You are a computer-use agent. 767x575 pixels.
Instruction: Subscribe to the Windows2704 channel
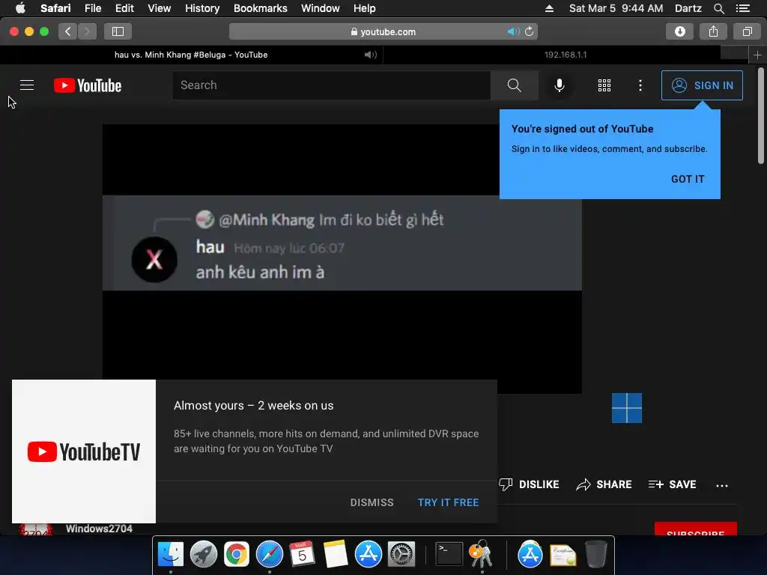696,530
